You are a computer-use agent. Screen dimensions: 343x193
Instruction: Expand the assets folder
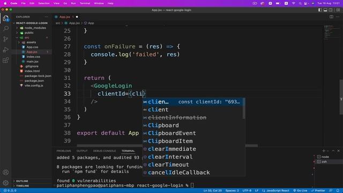coord(32,42)
